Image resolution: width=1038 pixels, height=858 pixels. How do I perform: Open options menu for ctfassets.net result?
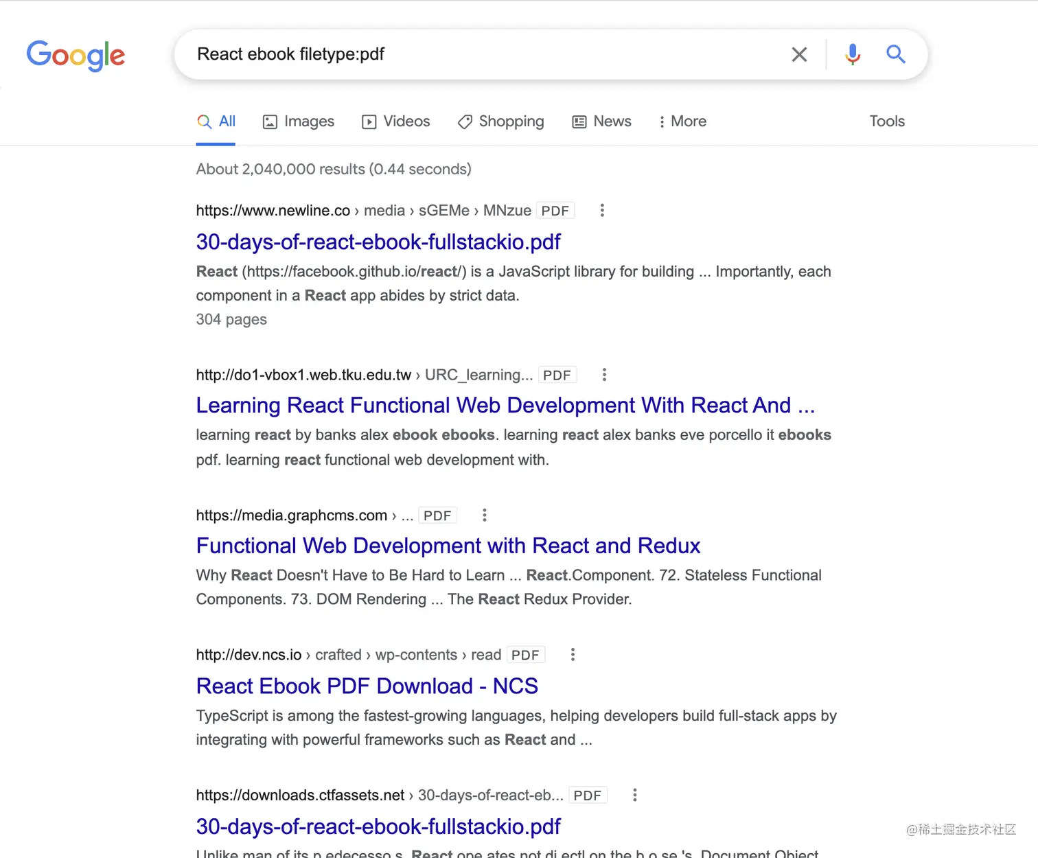[x=635, y=795]
